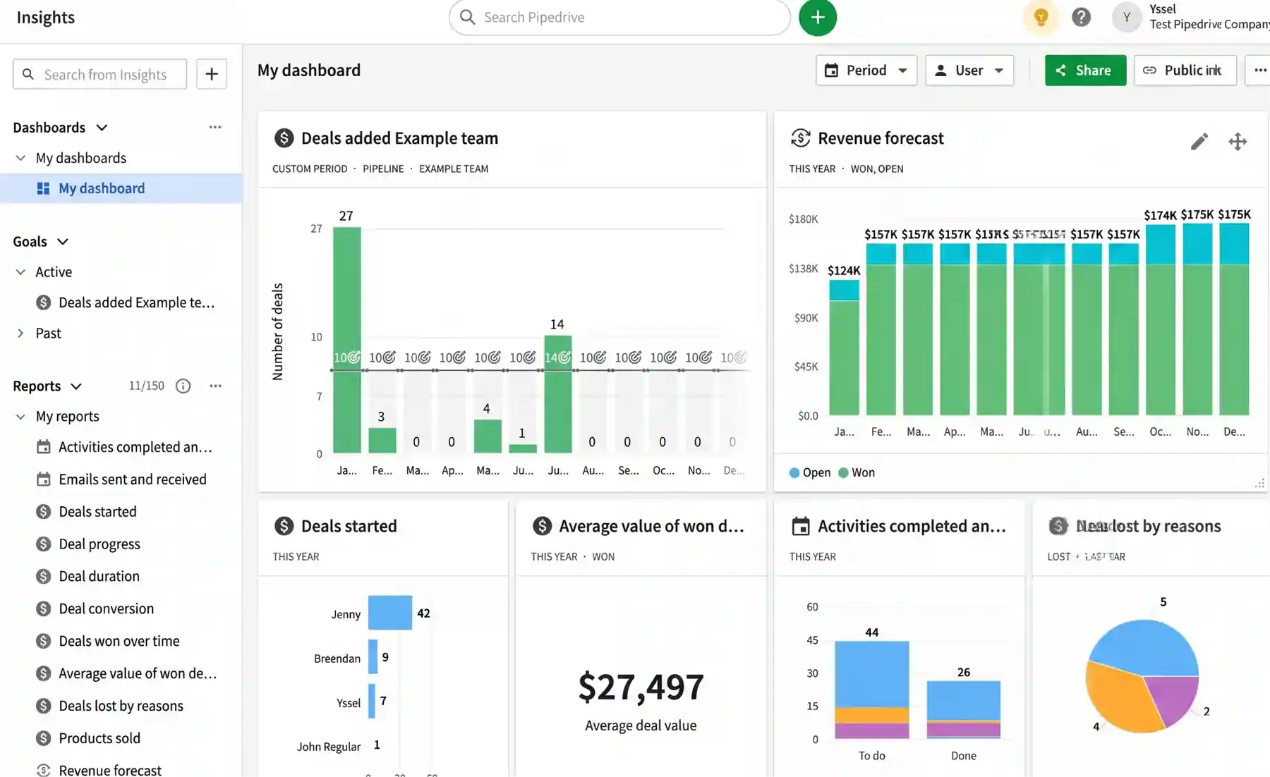
Task: Click the green Share button
Action: click(x=1085, y=70)
